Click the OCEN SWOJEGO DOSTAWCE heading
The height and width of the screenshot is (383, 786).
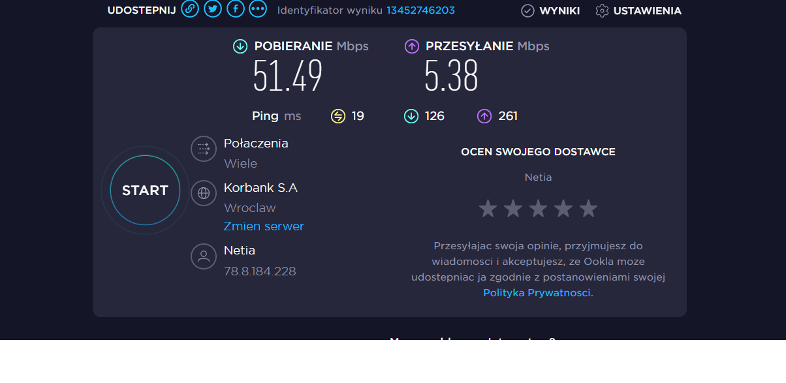pos(538,152)
